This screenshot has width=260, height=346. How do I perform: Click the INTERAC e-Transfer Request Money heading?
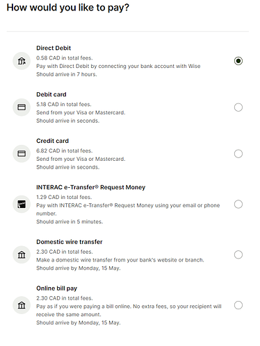90,187
